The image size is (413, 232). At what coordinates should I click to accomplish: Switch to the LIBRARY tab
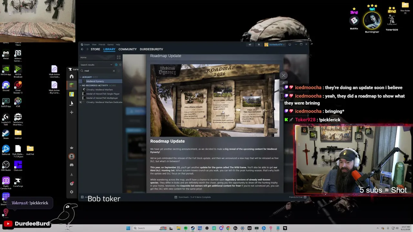coord(109,49)
